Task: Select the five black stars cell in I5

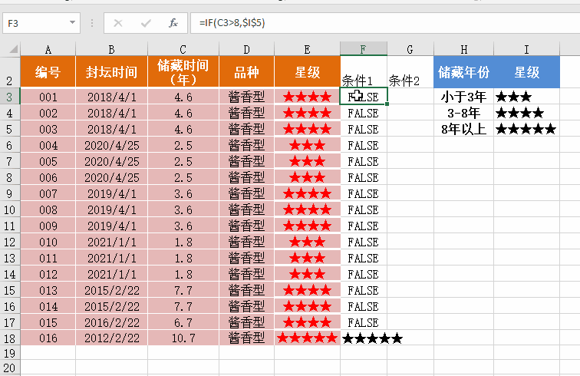Action: click(x=526, y=129)
